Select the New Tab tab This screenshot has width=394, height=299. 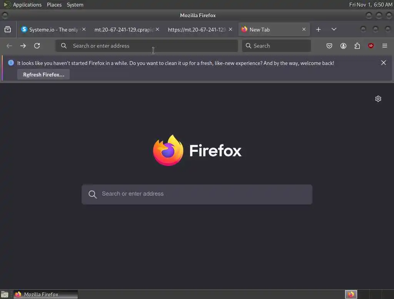(274, 29)
